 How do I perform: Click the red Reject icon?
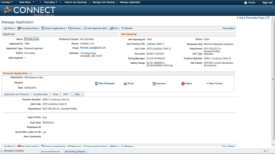183,84
